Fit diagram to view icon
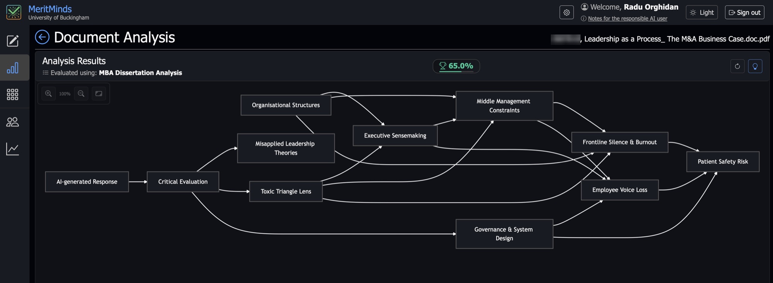This screenshot has height=283, width=773. click(x=99, y=93)
